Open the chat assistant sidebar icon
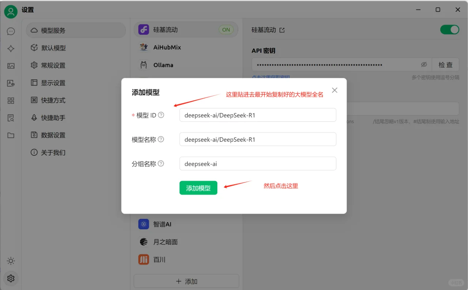This screenshot has height=290, width=468. [11, 31]
